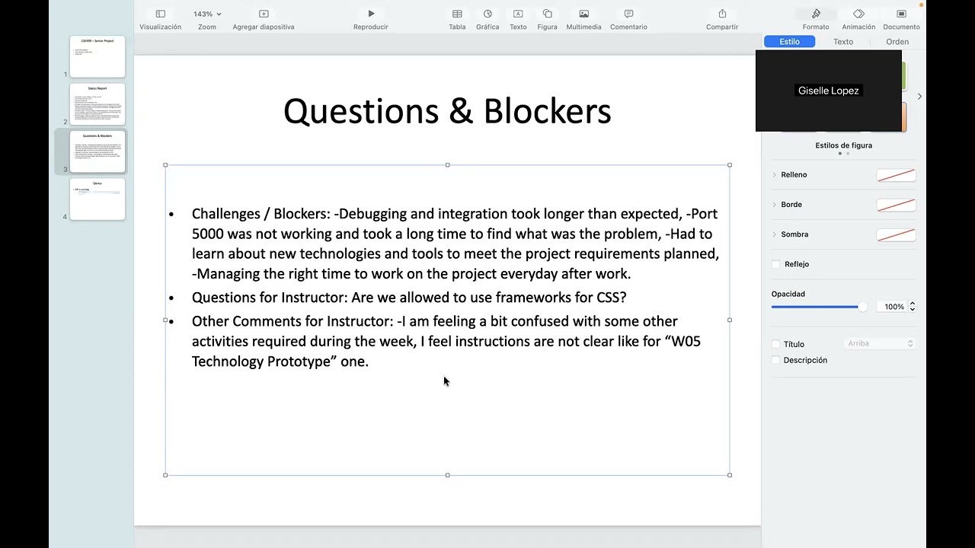Add a new slide with Agregar diapositiva
This screenshot has width=975, height=548.
tap(264, 14)
